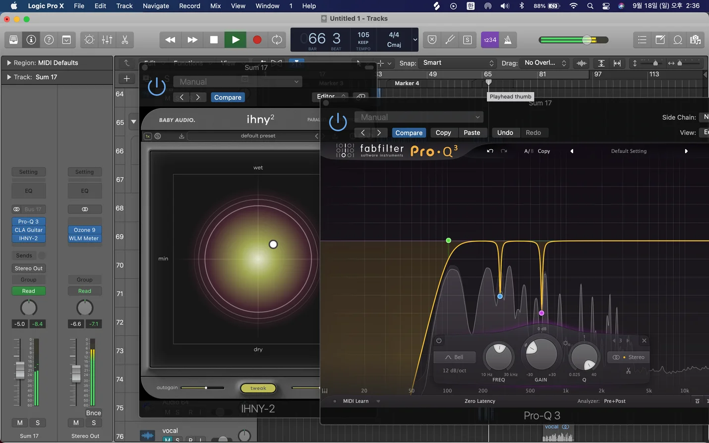Toggle Cycle mode button
This screenshot has width=709, height=443.
tap(277, 40)
